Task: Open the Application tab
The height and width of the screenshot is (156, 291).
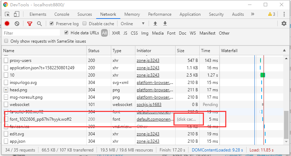Action: (190, 14)
